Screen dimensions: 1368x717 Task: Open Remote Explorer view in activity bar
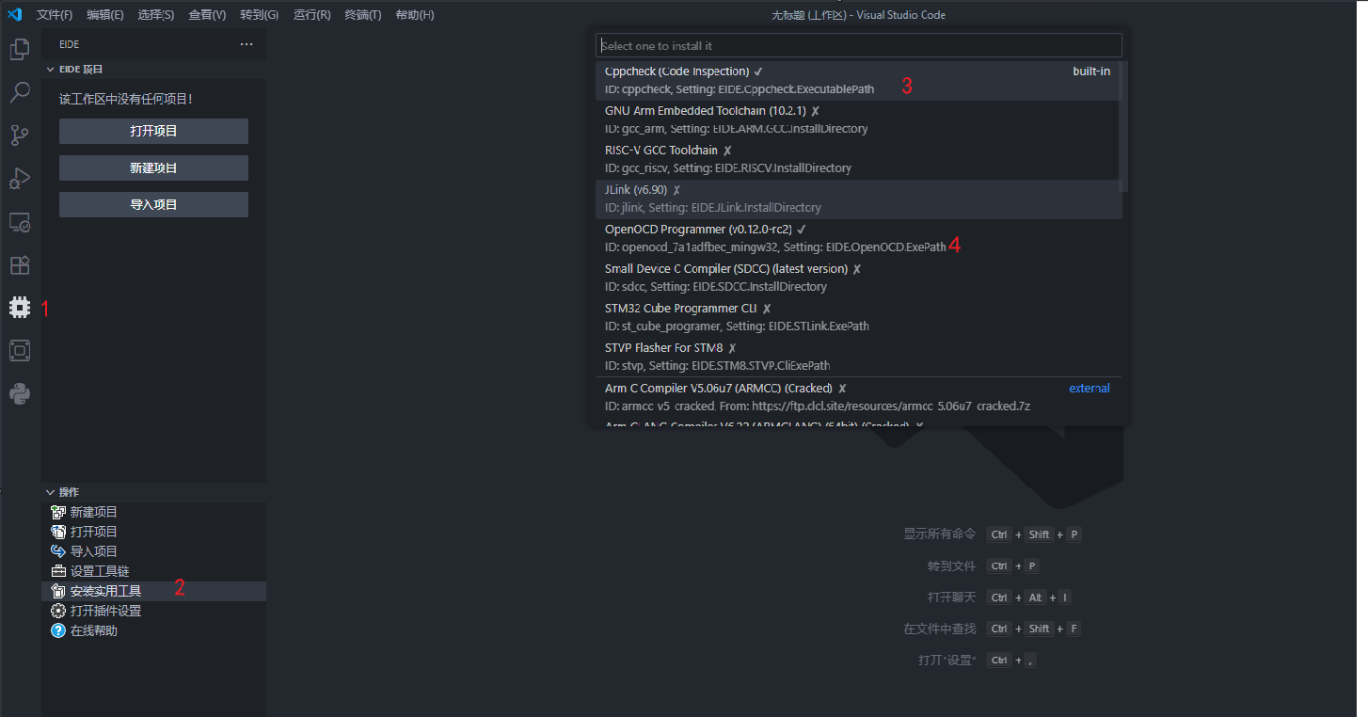tap(20, 222)
